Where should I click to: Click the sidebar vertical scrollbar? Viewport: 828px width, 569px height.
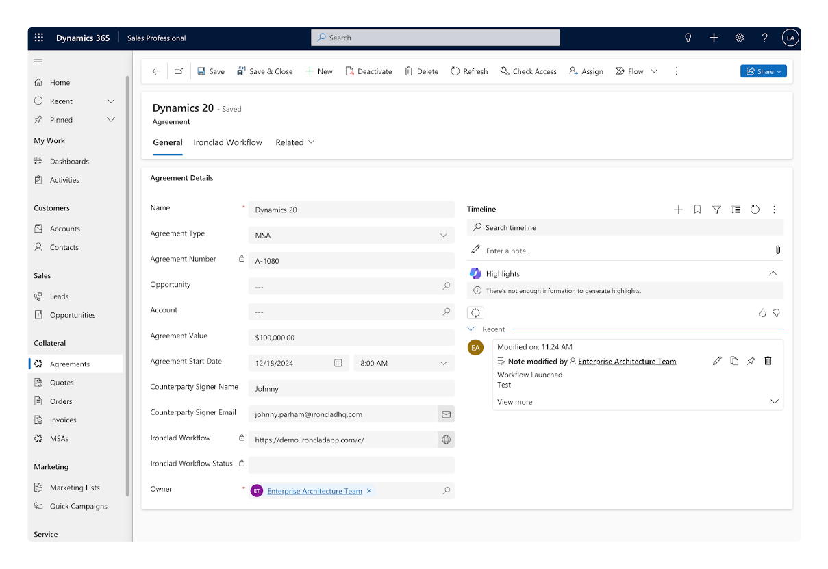pos(127,286)
